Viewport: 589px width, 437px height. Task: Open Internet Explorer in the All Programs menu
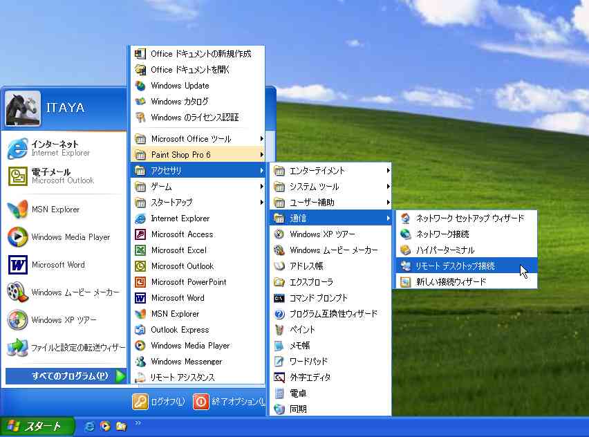198,218
